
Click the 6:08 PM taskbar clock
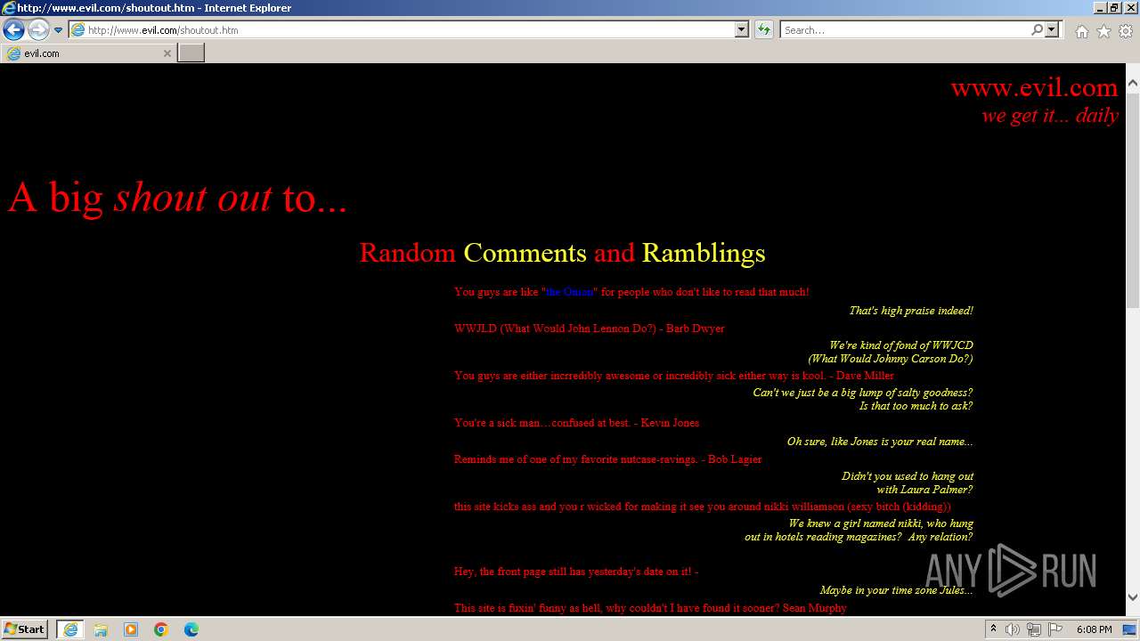click(1094, 629)
